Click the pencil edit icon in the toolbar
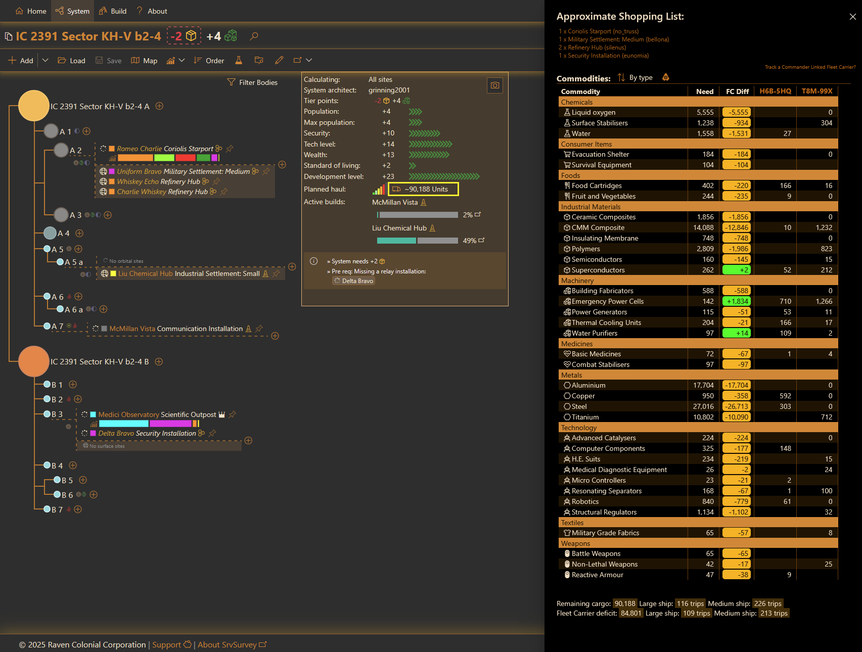This screenshot has height=652, width=862. (279, 60)
